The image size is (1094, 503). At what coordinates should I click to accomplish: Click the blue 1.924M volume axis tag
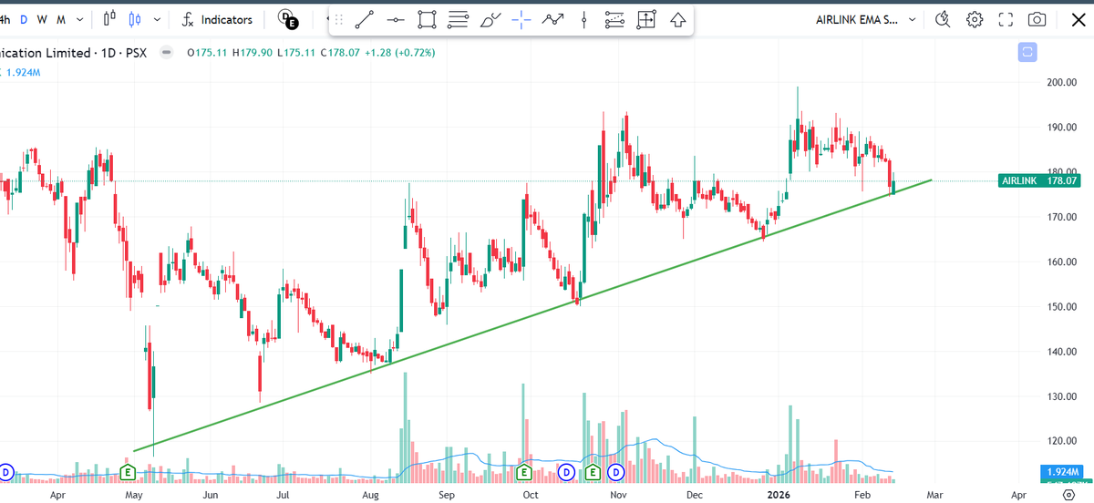(1060, 473)
